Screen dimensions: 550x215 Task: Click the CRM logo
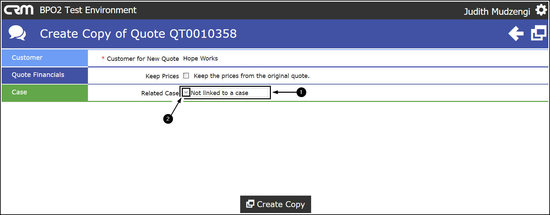(18, 10)
